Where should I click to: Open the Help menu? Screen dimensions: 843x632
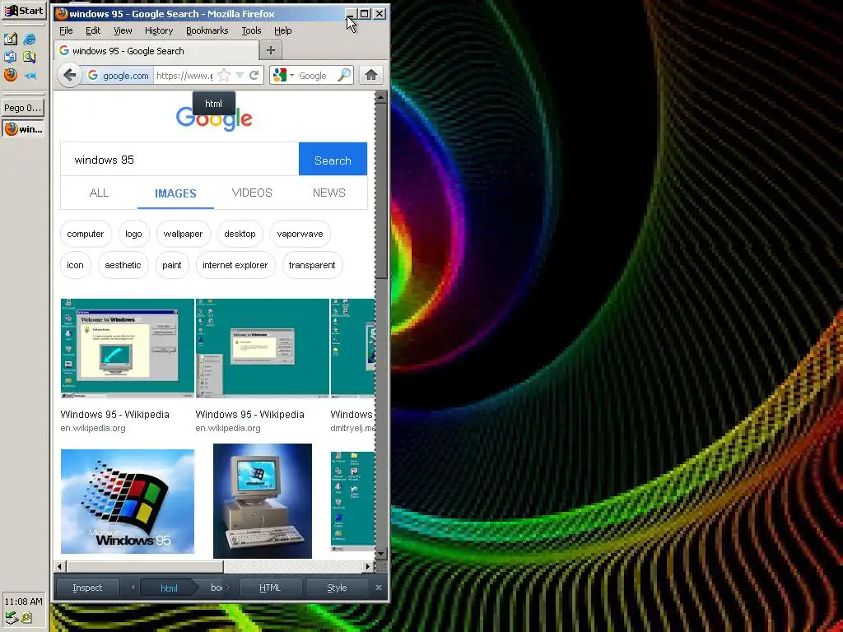click(283, 30)
